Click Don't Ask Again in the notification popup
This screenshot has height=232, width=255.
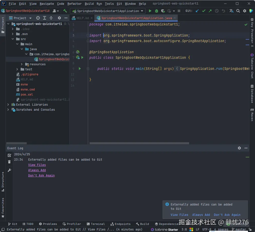point(227,215)
